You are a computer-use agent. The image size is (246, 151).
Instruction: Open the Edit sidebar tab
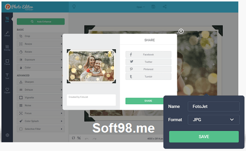click(x=7, y=19)
